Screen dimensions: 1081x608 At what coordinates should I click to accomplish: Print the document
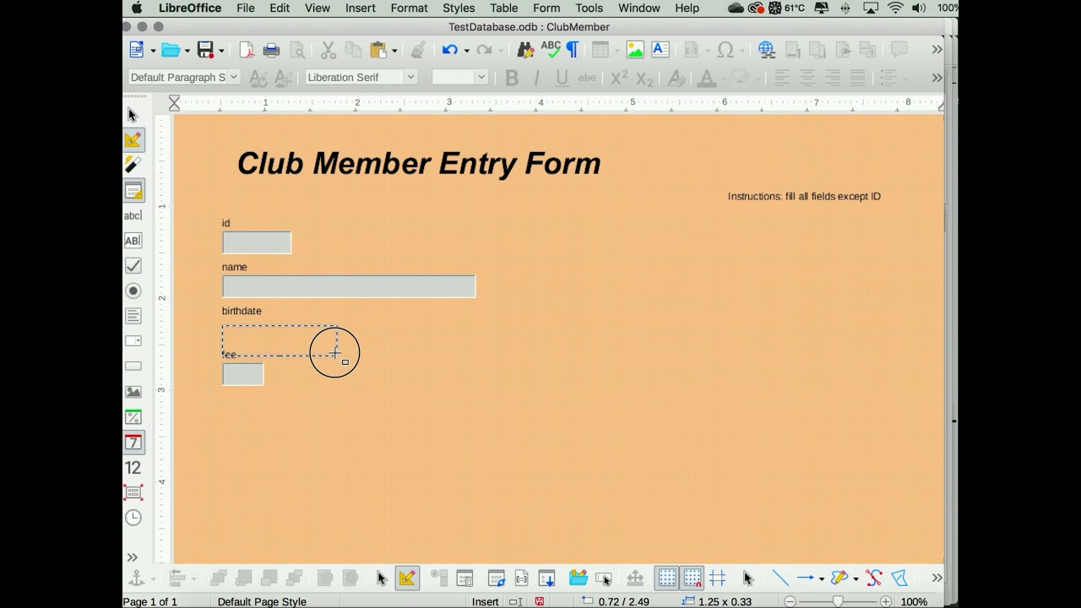[x=271, y=50]
